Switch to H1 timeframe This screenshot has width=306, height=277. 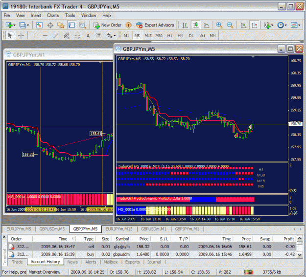coord(169,36)
